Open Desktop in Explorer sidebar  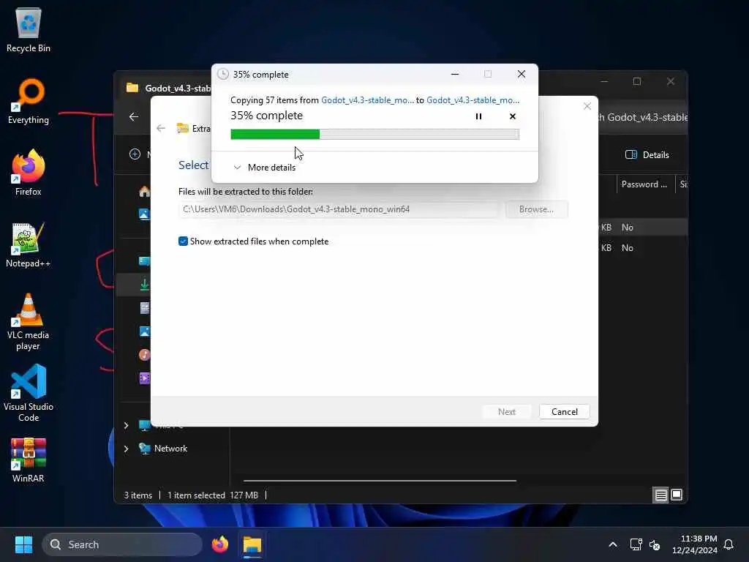[144, 261]
